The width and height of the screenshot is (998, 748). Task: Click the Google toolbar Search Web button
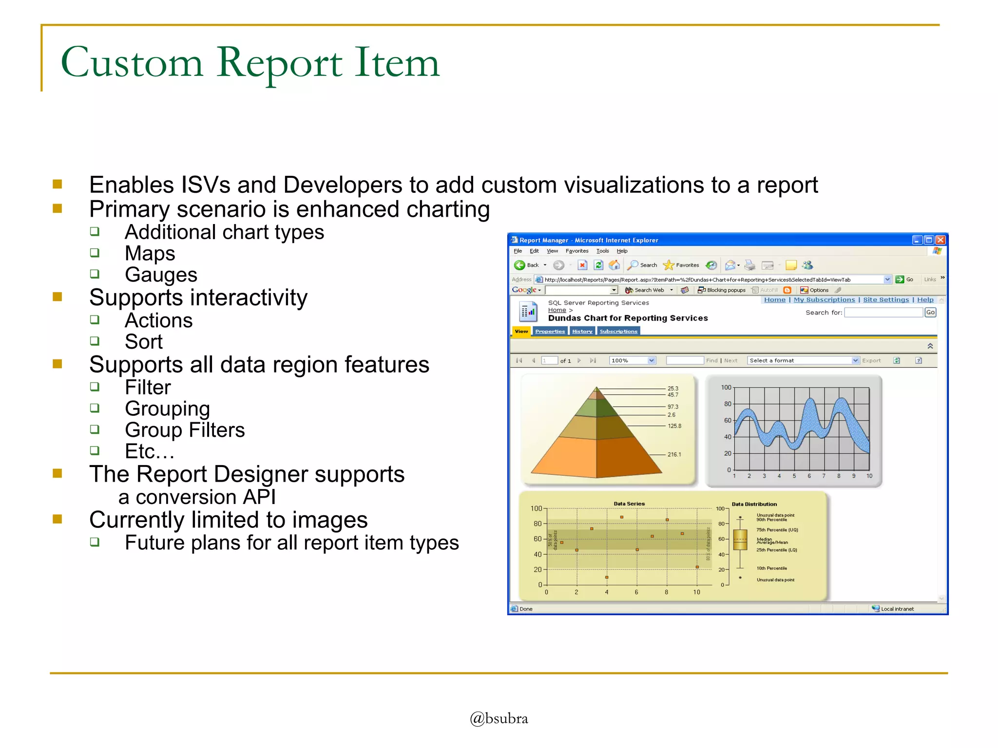645,290
